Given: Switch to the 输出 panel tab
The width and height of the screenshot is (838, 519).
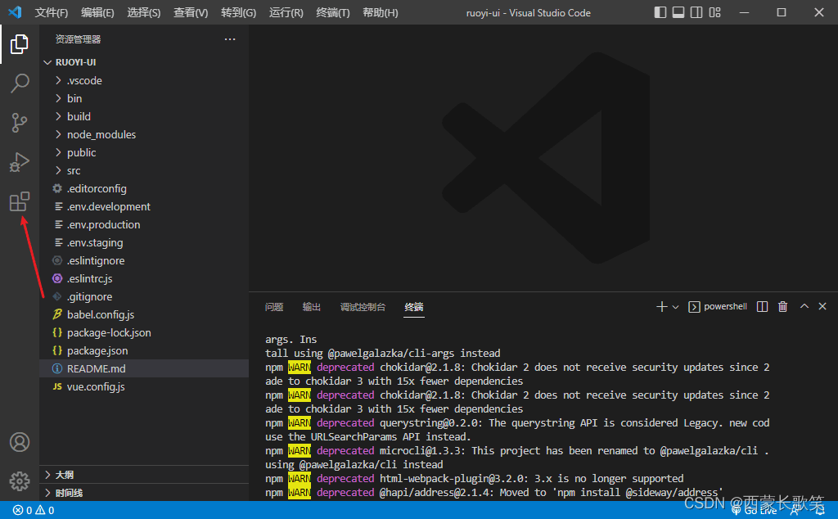Looking at the screenshot, I should pos(311,307).
